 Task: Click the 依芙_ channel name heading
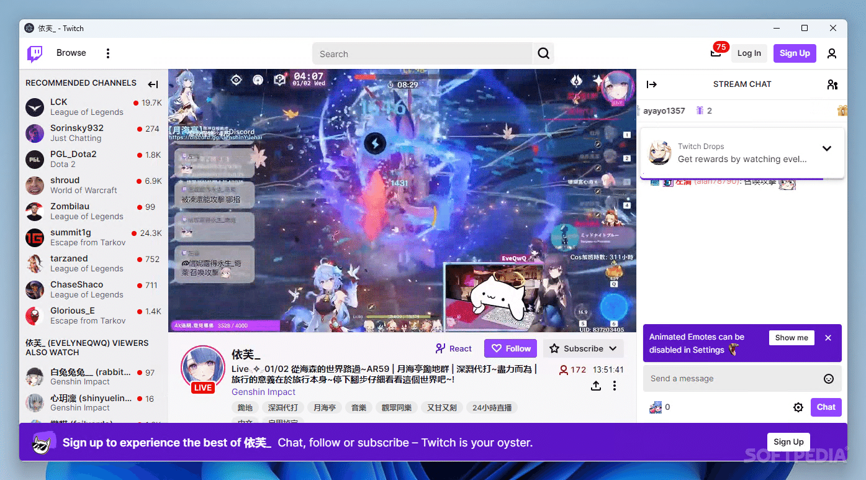click(246, 355)
